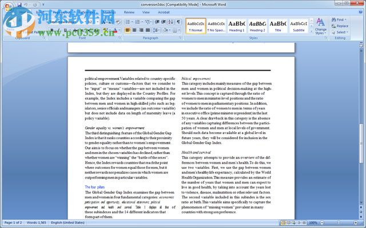Click English (United States) language indicator
Image resolution: width=366 pixels, height=228 pixels.
pos(67,223)
